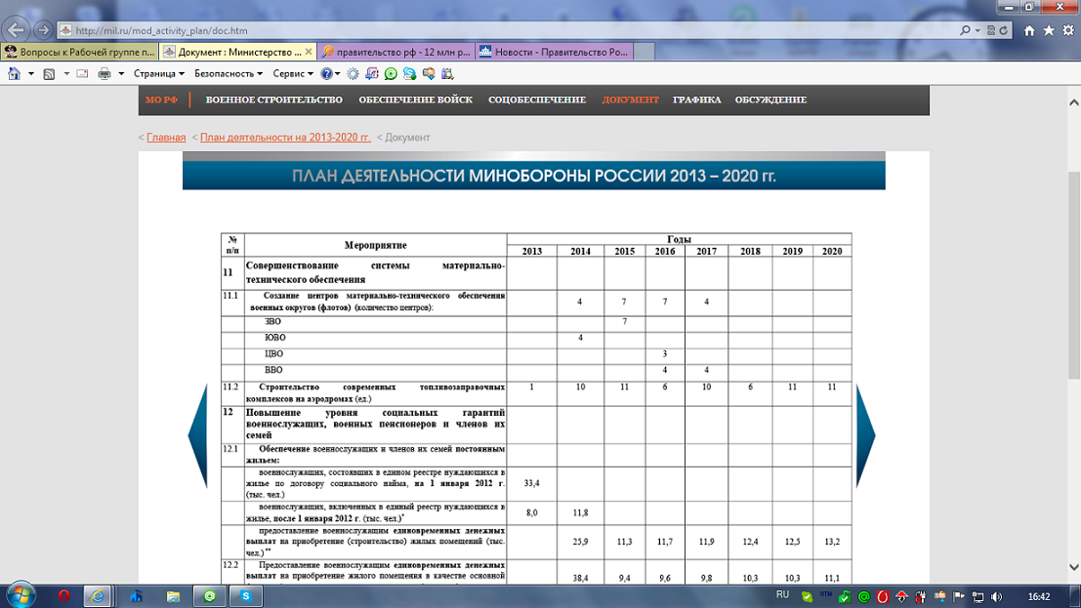Toggle compatibility view icon in address bar
The width and height of the screenshot is (1081, 608).
click(x=990, y=31)
